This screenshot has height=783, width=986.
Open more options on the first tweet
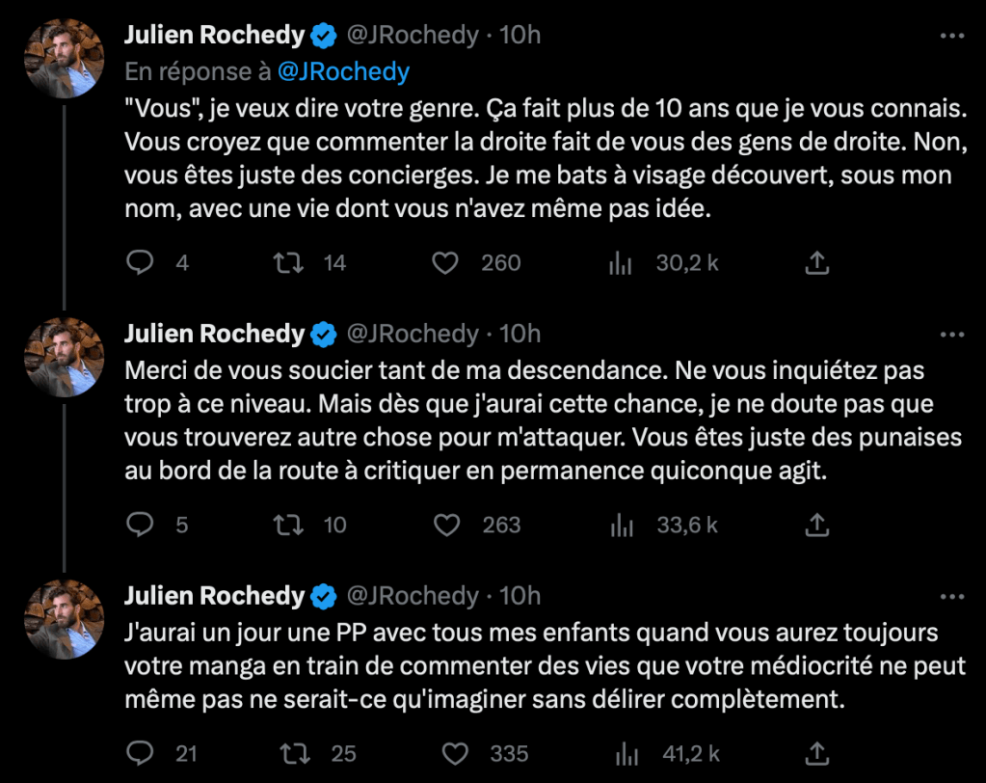coord(951,37)
